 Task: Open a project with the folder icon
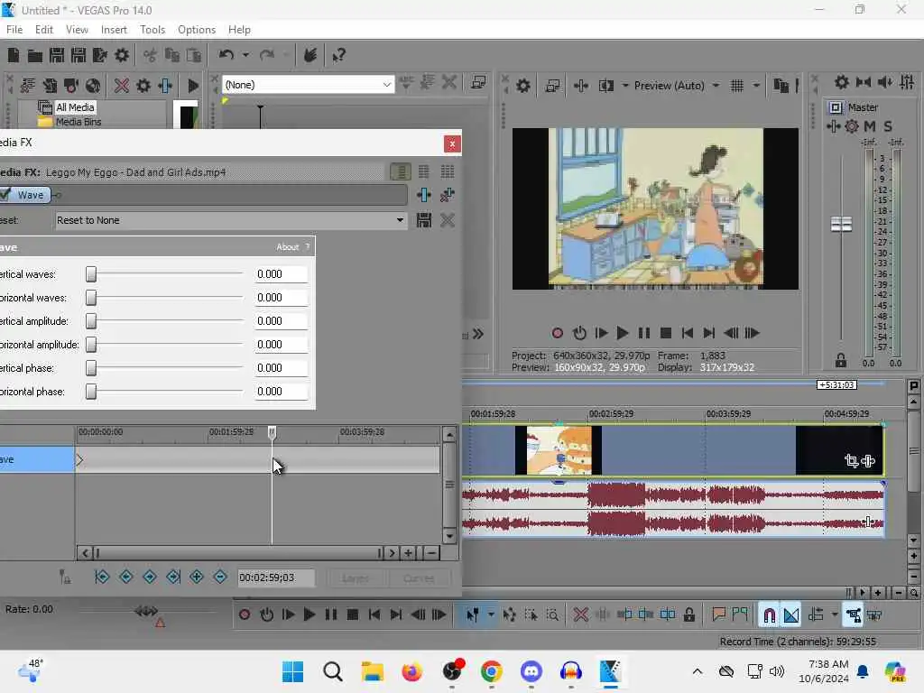pyautogui.click(x=35, y=55)
